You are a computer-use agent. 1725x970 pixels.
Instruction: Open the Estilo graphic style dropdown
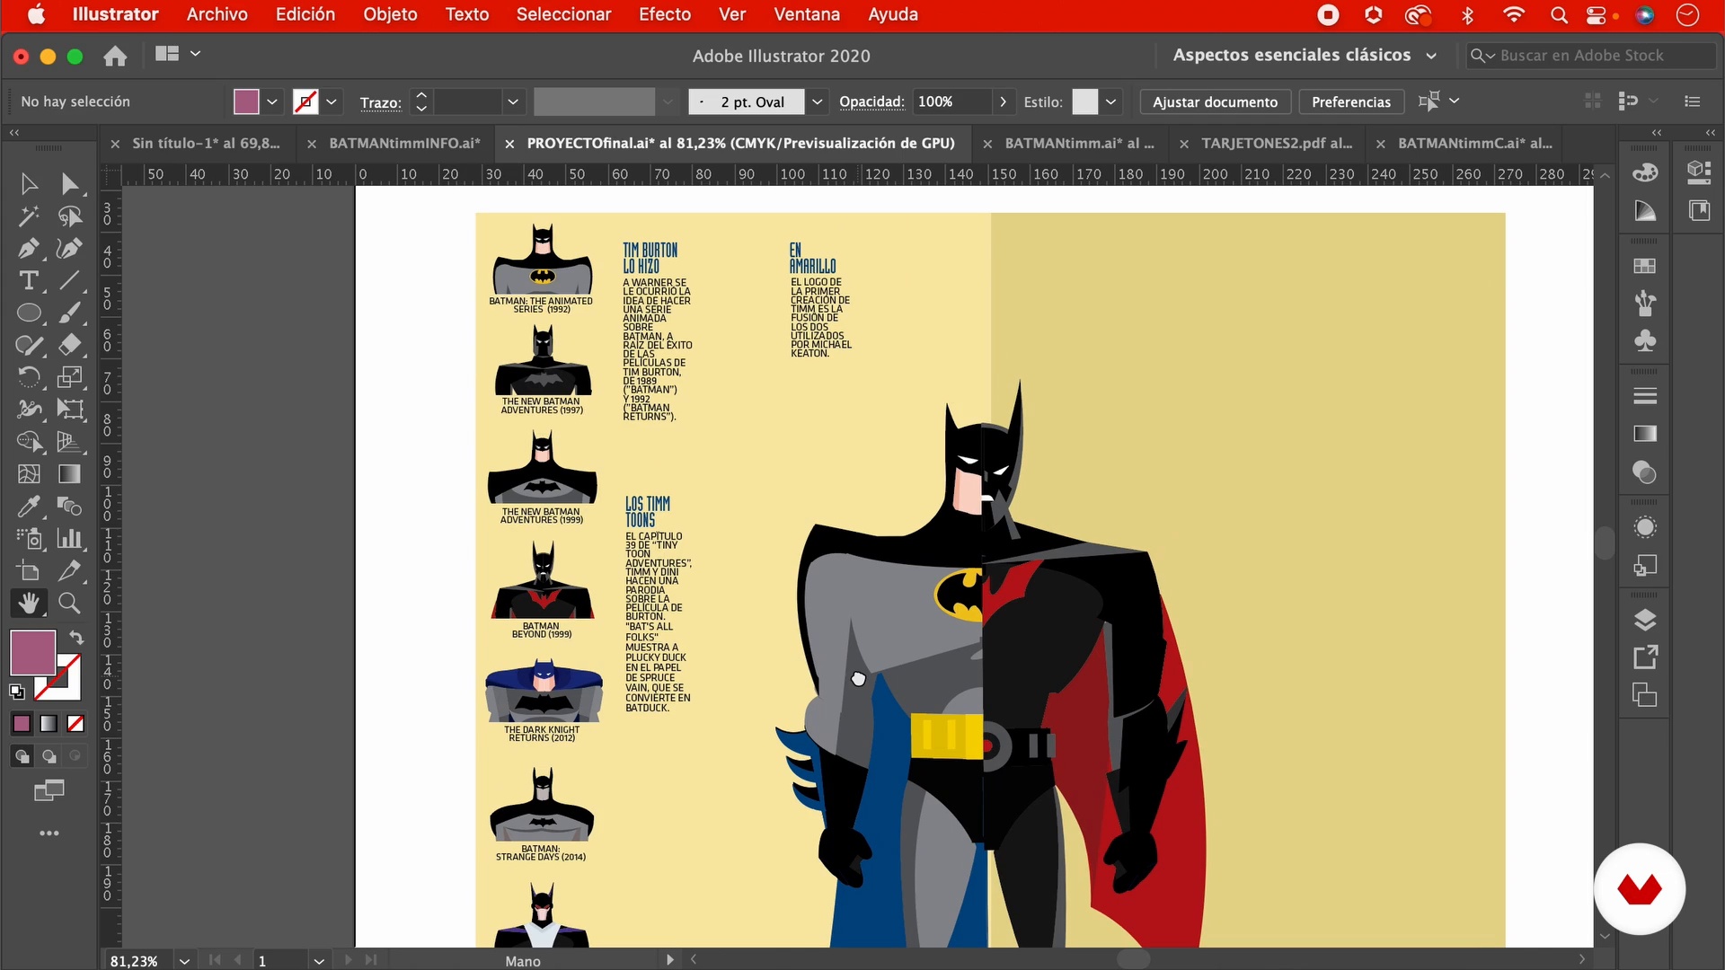[1111, 101]
